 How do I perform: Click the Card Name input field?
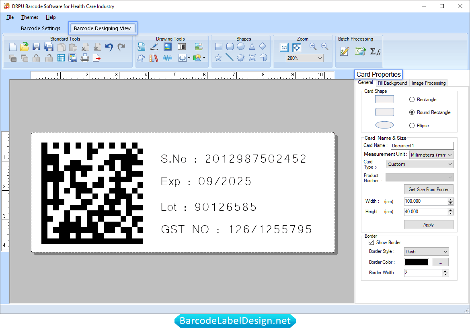[422, 145]
